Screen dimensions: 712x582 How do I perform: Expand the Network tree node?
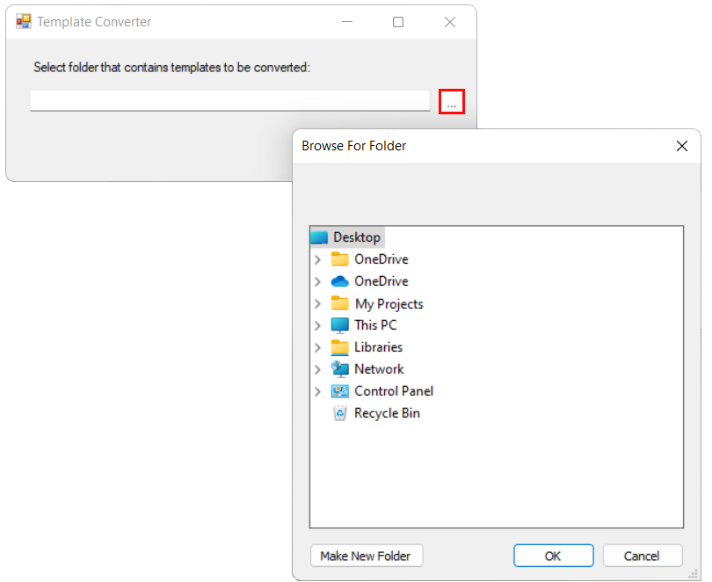[318, 369]
